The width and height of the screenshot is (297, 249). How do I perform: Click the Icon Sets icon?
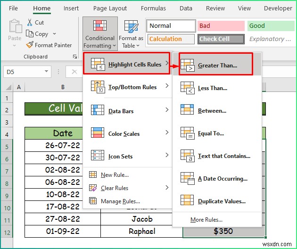coord(98,155)
